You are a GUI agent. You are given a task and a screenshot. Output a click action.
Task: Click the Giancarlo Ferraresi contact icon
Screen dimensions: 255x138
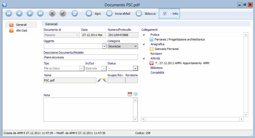pyautogui.click(x=152, y=49)
